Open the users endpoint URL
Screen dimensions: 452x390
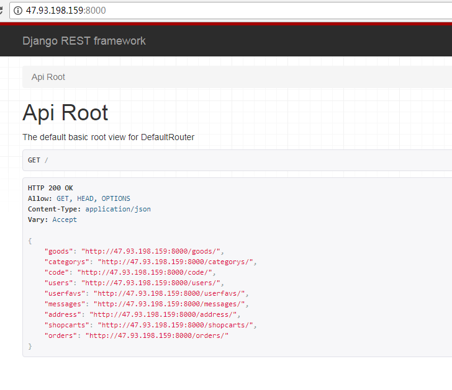pos(151,283)
